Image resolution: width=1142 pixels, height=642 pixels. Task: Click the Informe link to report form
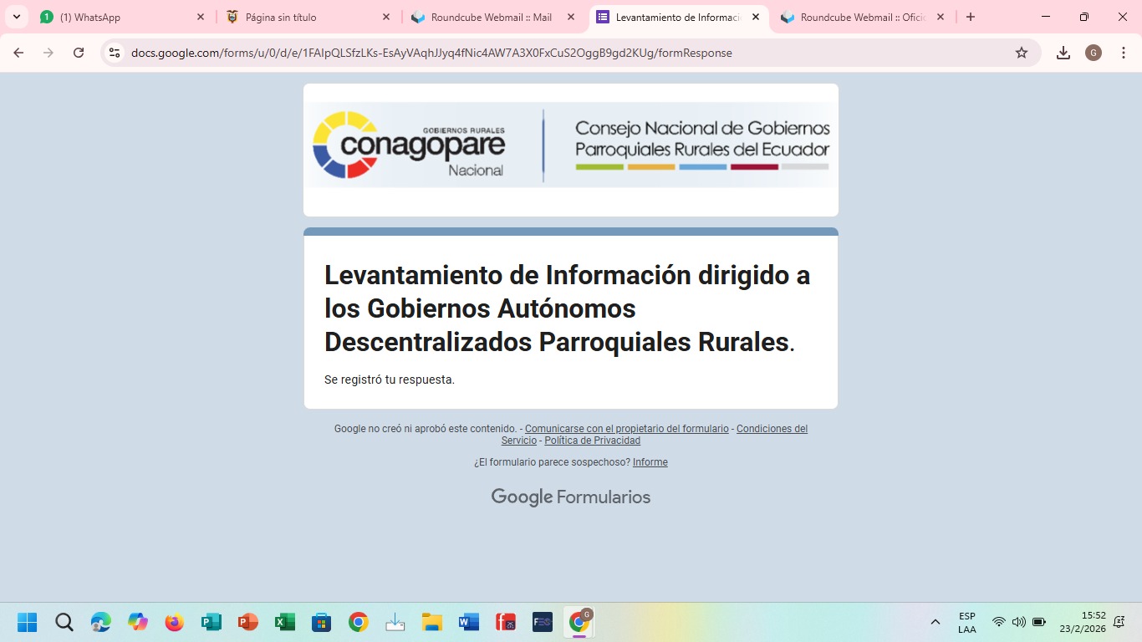650,462
